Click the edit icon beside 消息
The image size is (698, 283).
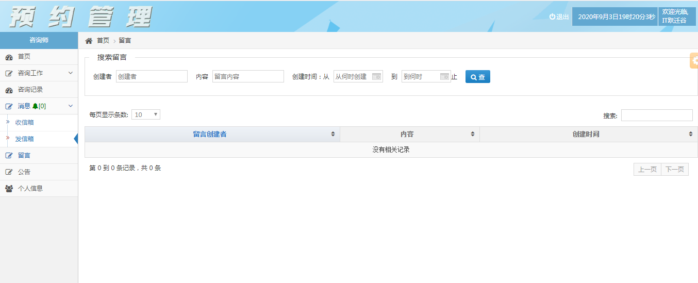point(9,106)
